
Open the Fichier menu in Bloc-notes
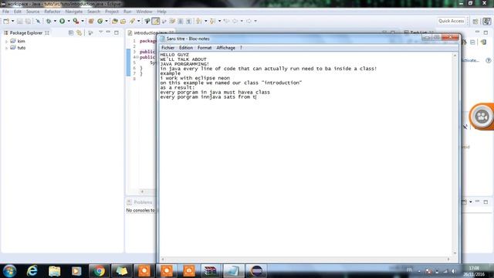pyautogui.click(x=168, y=48)
